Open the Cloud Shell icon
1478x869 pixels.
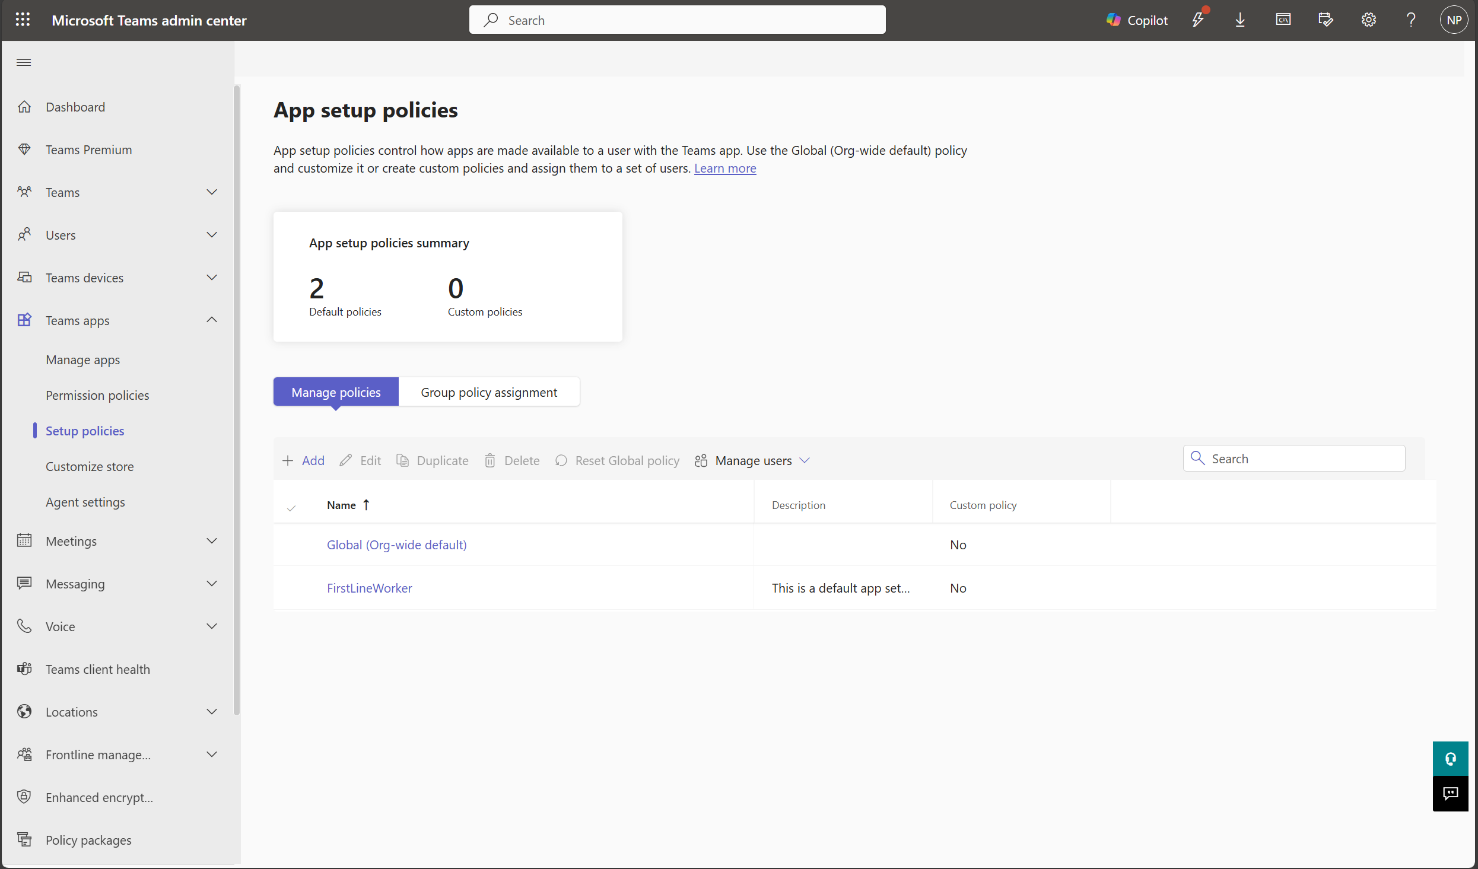pos(1283,20)
